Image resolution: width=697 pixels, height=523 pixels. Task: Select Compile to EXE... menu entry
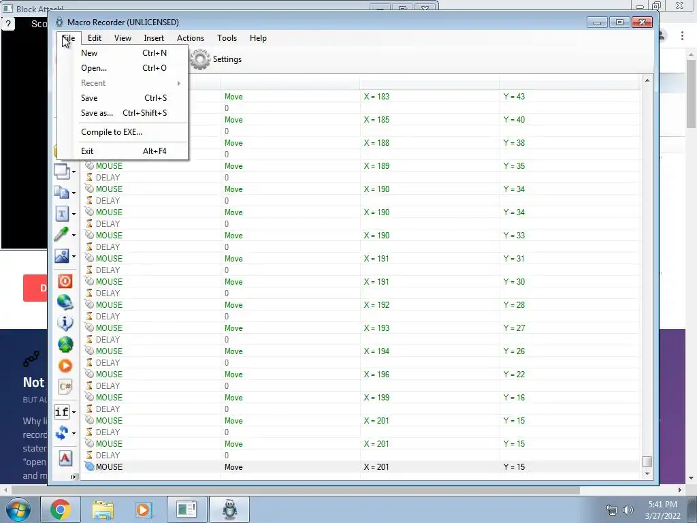(124, 132)
